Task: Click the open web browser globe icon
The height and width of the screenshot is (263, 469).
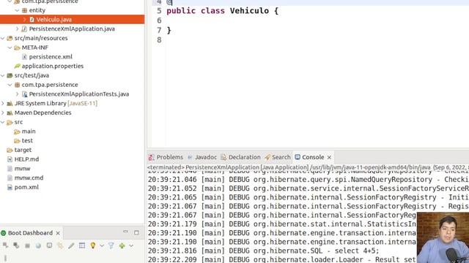Action: coord(38,245)
